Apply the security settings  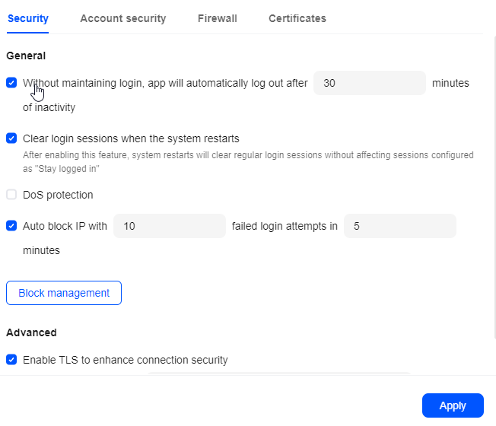point(453,405)
